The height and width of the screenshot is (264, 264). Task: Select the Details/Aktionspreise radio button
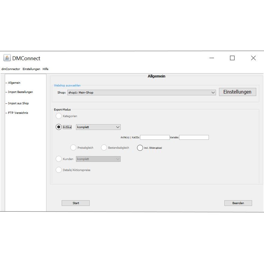pyautogui.click(x=59, y=170)
